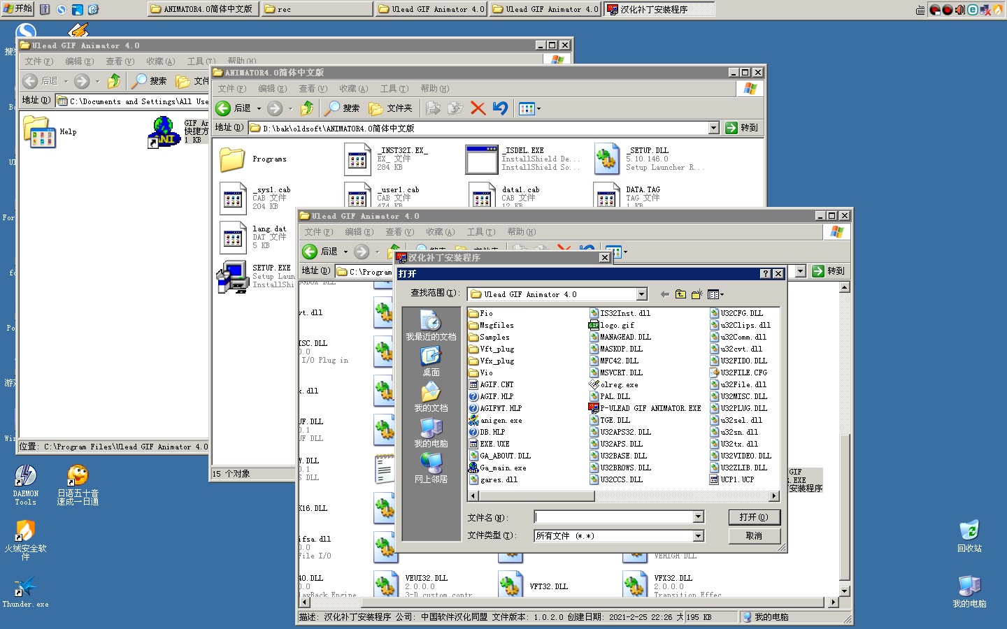Click Search in ANIMATOR4.0 window toolbar
The image size is (1007, 629).
[343, 108]
